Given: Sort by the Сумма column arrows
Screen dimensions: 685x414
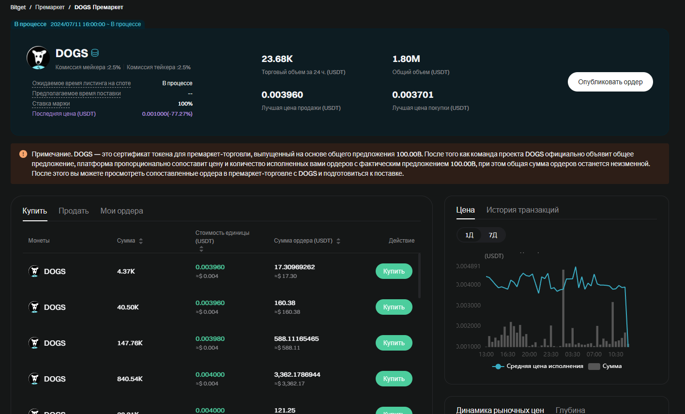Looking at the screenshot, I should pyautogui.click(x=141, y=241).
